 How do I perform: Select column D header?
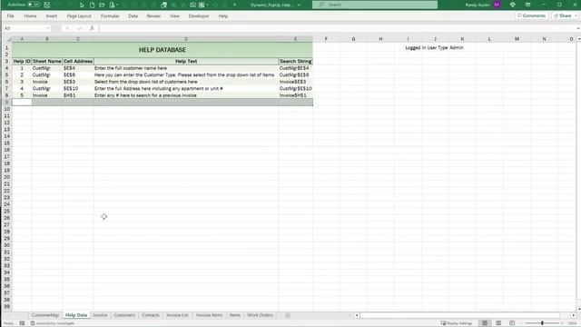pyautogui.click(x=186, y=39)
